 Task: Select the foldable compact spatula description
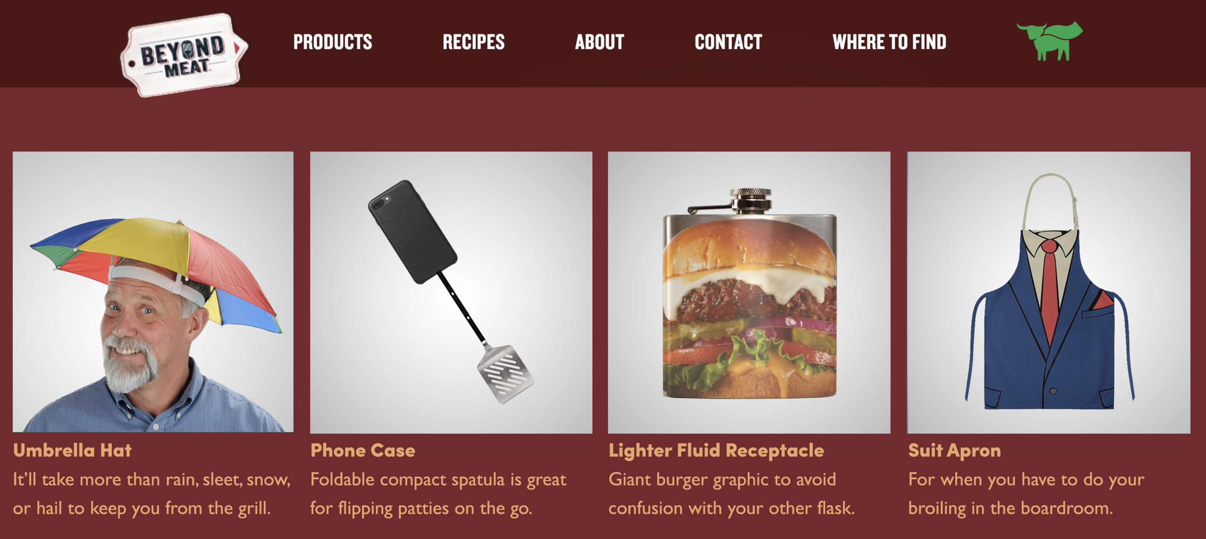point(438,494)
